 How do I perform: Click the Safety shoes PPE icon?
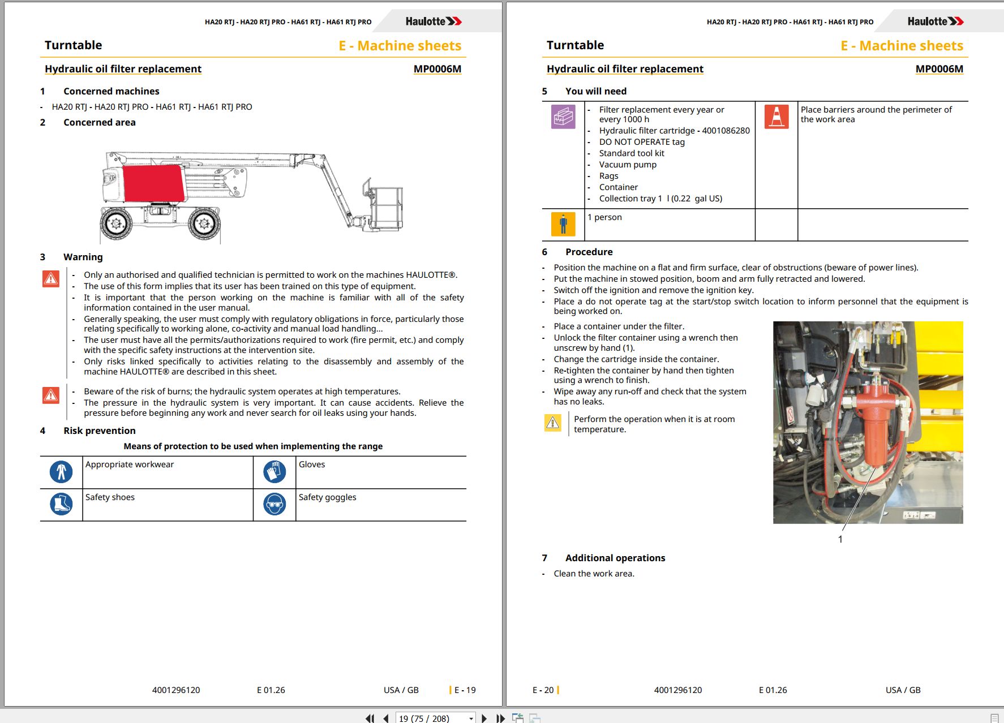pyautogui.click(x=61, y=504)
